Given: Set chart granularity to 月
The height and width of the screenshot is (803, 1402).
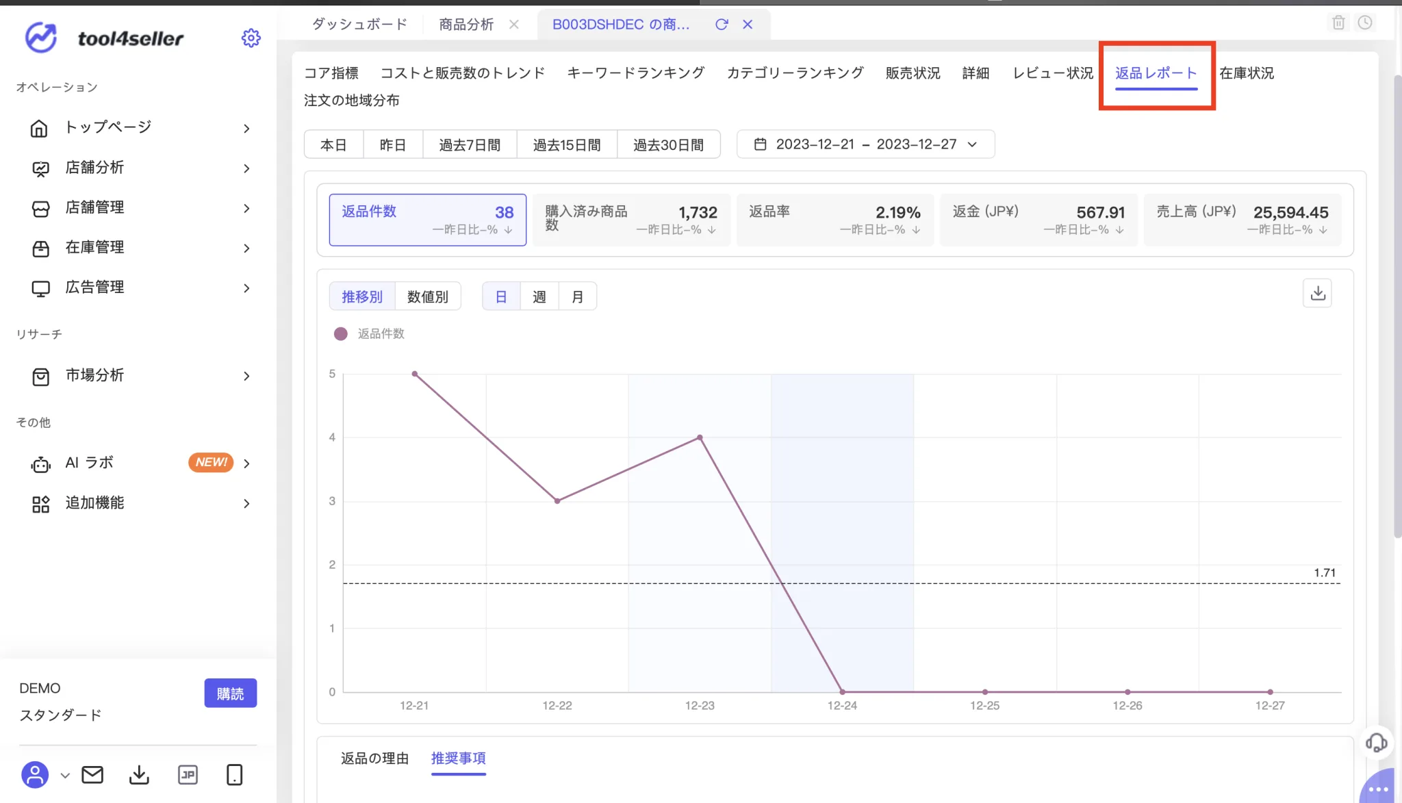Looking at the screenshot, I should point(578,296).
